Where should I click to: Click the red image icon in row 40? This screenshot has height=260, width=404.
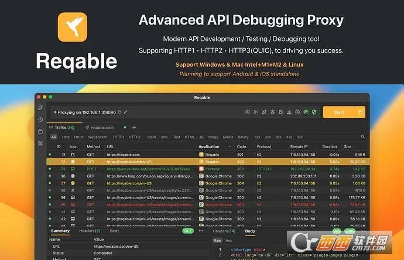[73, 204]
